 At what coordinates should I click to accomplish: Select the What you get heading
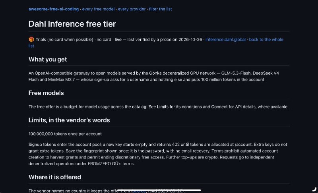click(x=48, y=59)
